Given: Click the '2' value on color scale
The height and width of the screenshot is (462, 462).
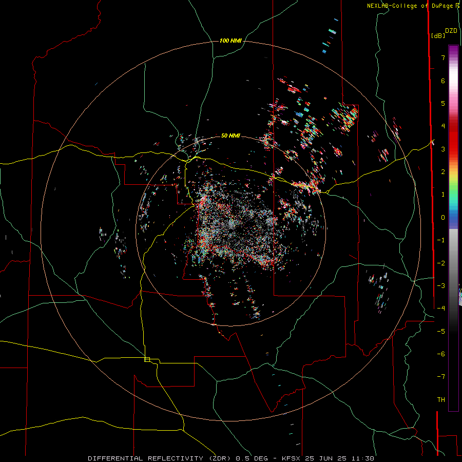Looking at the screenshot, I should [443, 172].
